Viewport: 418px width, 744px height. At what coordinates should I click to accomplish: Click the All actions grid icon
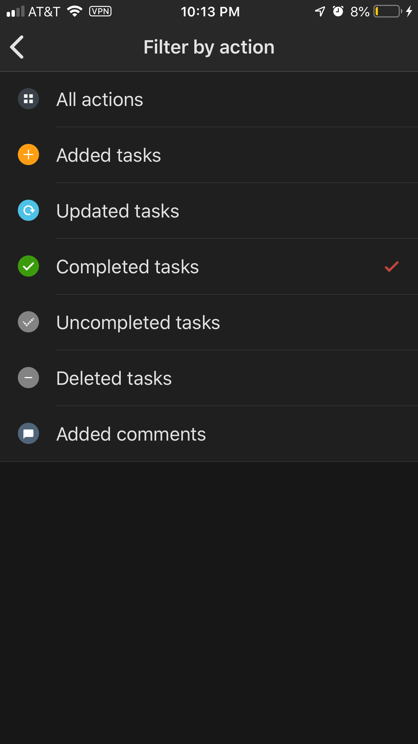(29, 99)
